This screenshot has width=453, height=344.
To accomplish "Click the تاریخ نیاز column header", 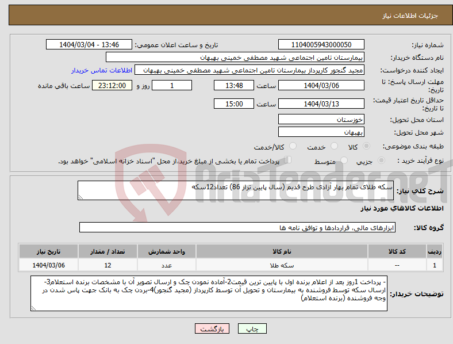I will point(48,251).
